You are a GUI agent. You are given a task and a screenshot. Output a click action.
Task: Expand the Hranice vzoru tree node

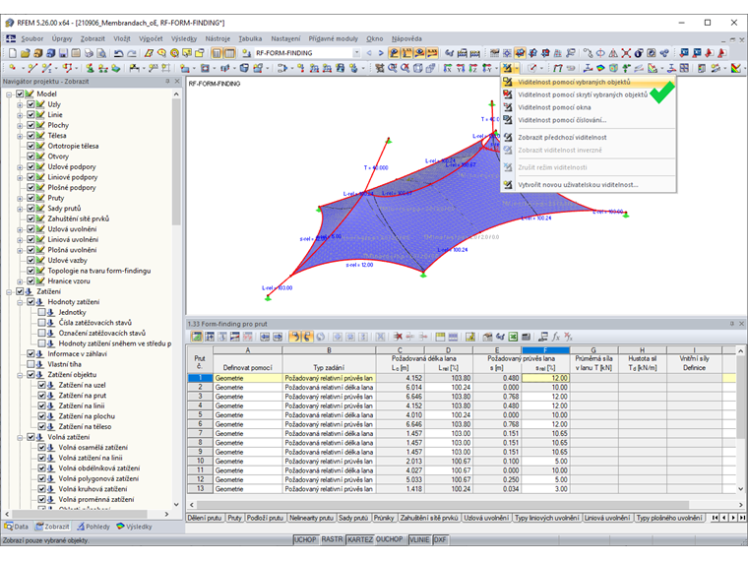point(20,280)
